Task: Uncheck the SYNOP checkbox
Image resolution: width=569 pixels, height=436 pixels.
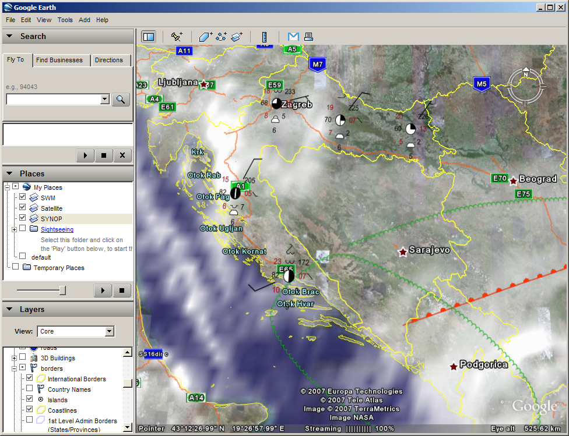Action: (x=23, y=218)
